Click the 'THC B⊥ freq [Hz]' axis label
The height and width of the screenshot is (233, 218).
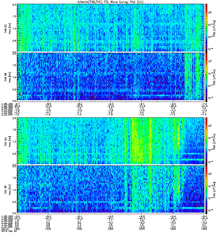(x=8, y=141)
